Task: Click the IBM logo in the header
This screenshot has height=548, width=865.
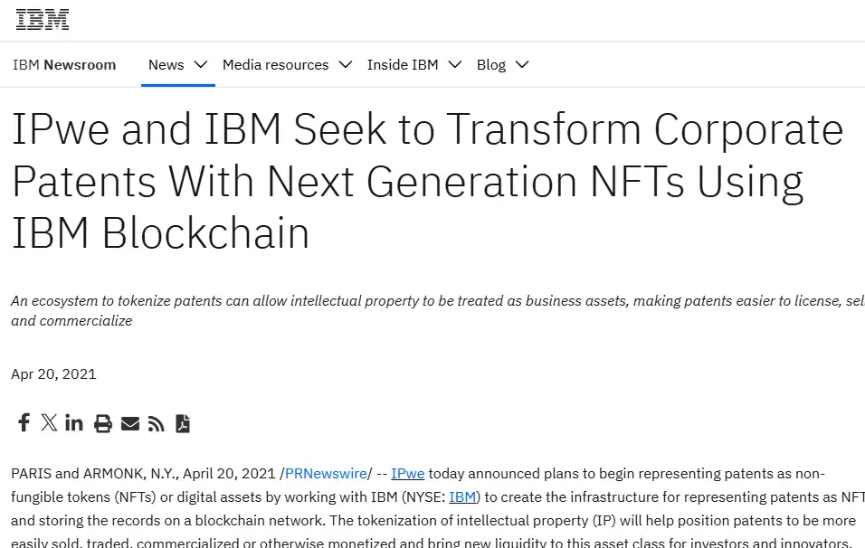Action: (x=42, y=18)
